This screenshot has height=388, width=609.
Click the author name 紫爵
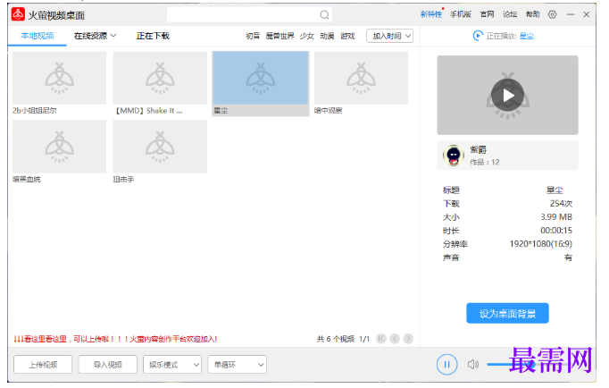point(478,149)
